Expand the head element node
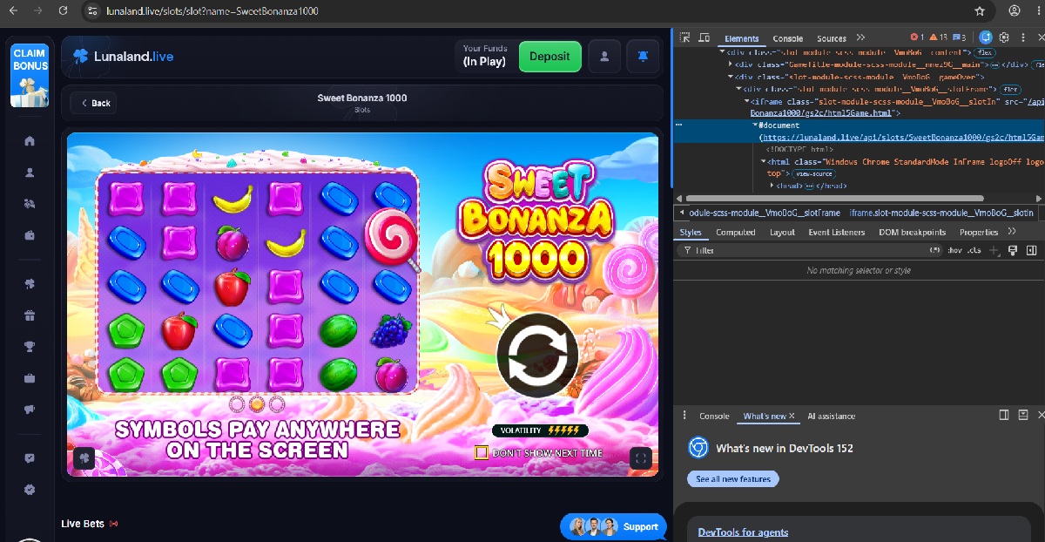 pos(772,186)
